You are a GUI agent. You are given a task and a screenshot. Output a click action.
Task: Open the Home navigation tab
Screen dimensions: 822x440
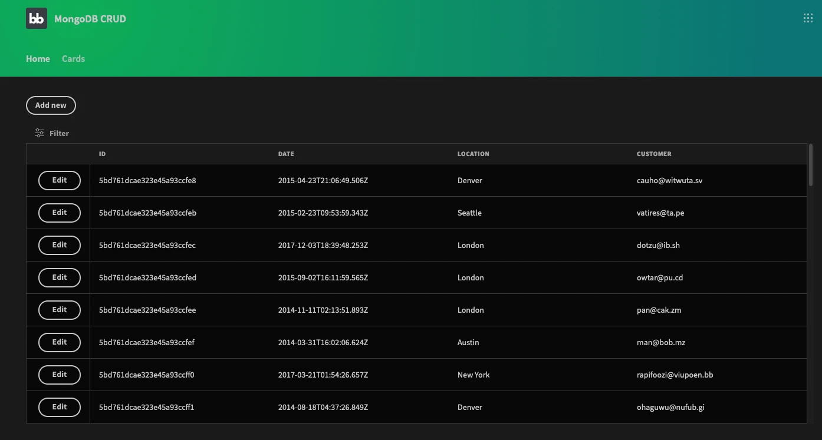[38, 59]
